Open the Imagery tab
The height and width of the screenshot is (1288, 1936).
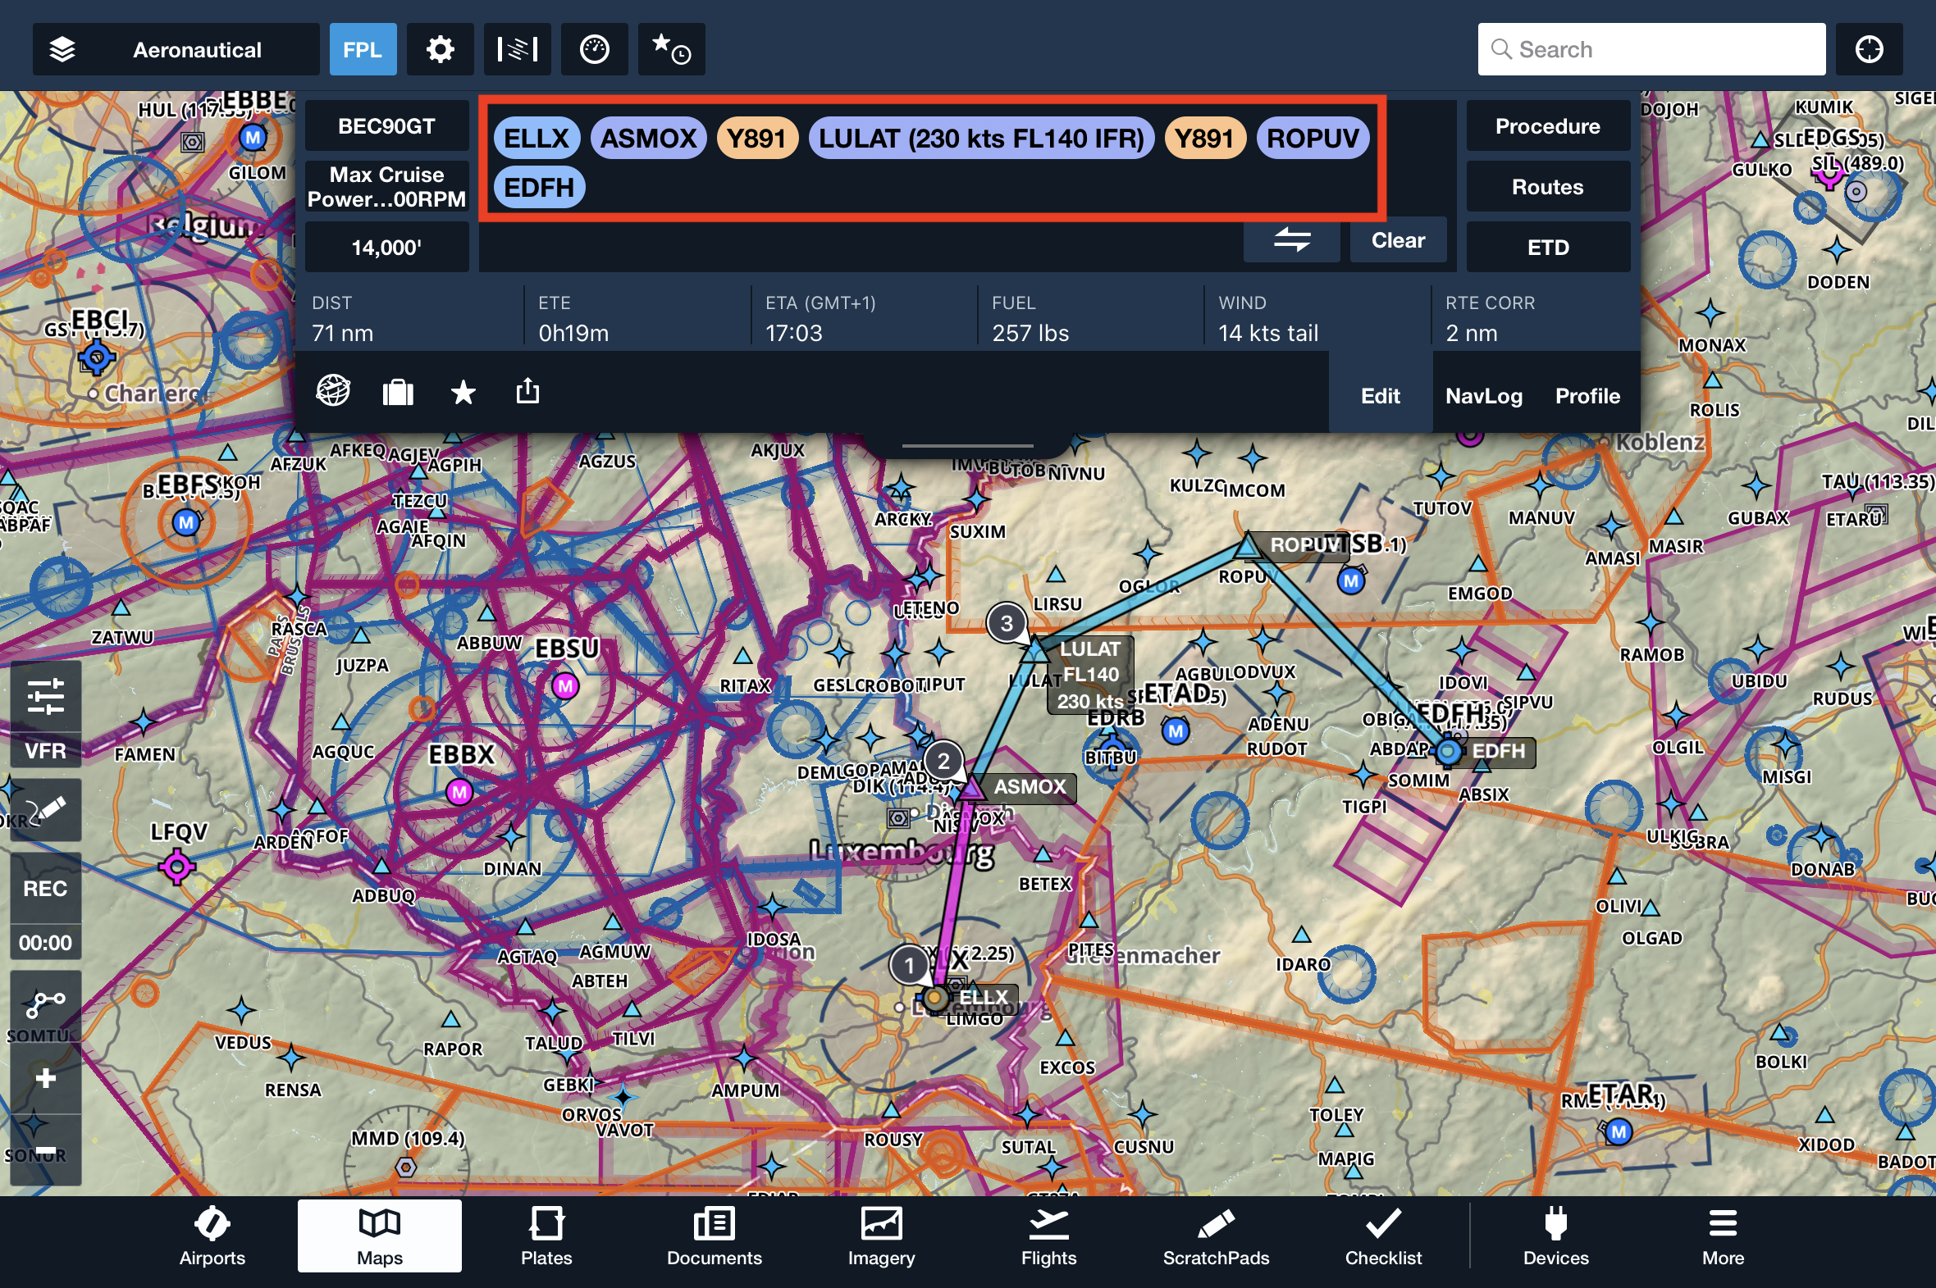[x=881, y=1237]
